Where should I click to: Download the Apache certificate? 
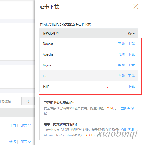pos(131,54)
